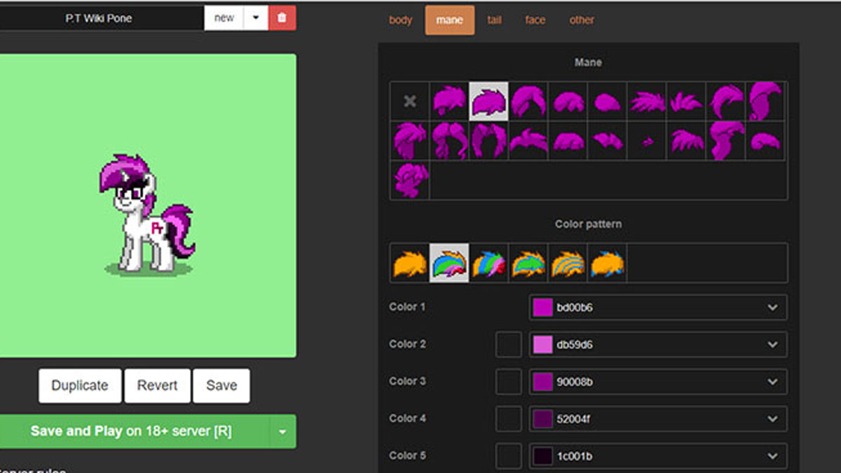Choose the solid orange first color pattern
841x473 pixels.
410,263
